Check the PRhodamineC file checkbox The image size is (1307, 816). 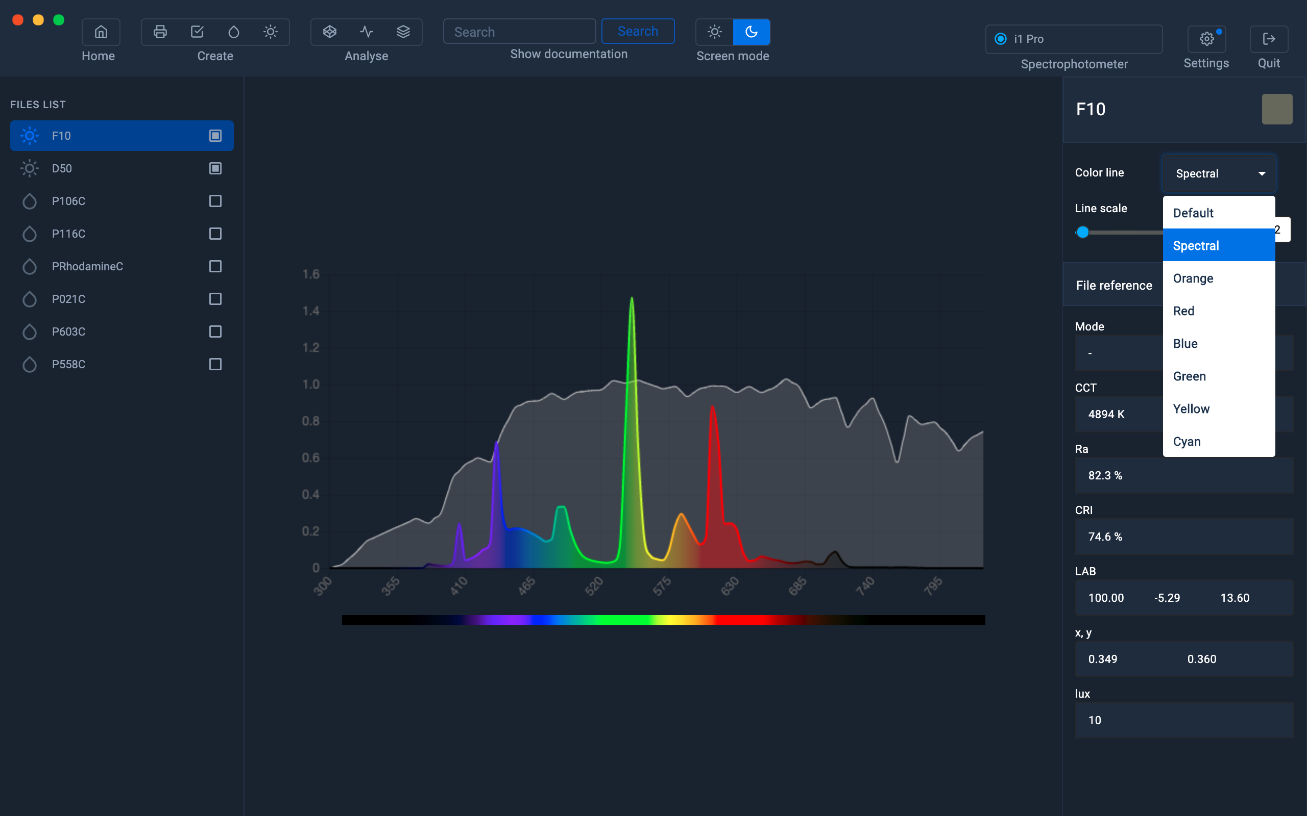point(215,266)
